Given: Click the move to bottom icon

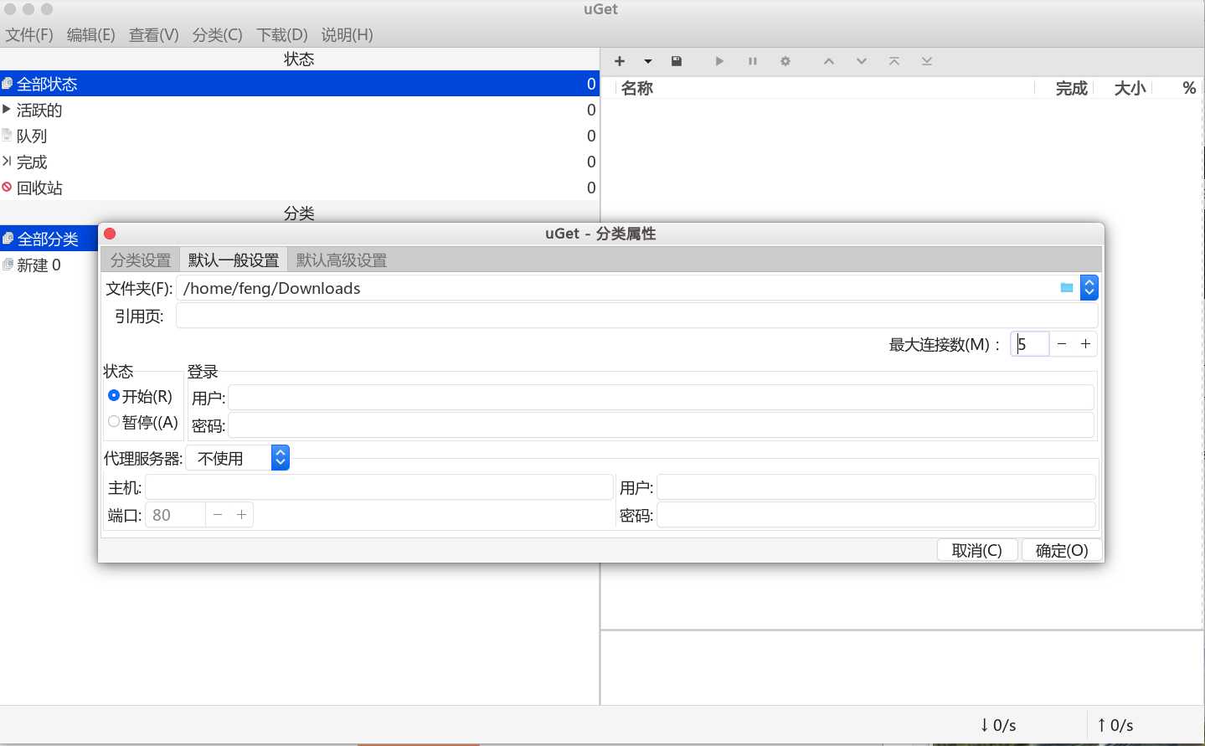Looking at the screenshot, I should click(927, 61).
